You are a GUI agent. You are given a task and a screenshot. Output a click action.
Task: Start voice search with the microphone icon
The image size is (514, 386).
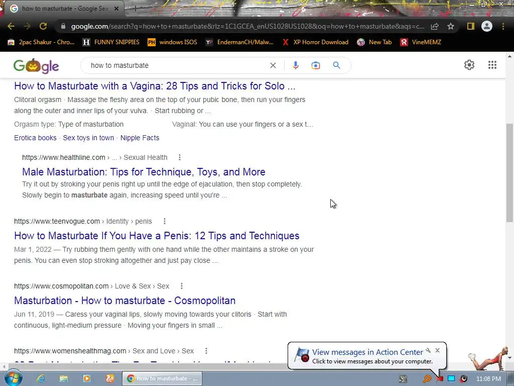[x=295, y=65]
